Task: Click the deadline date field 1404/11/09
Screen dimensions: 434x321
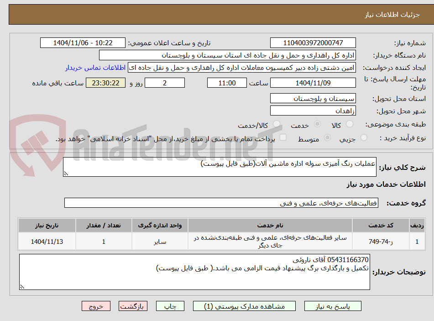Action: pos(313,83)
